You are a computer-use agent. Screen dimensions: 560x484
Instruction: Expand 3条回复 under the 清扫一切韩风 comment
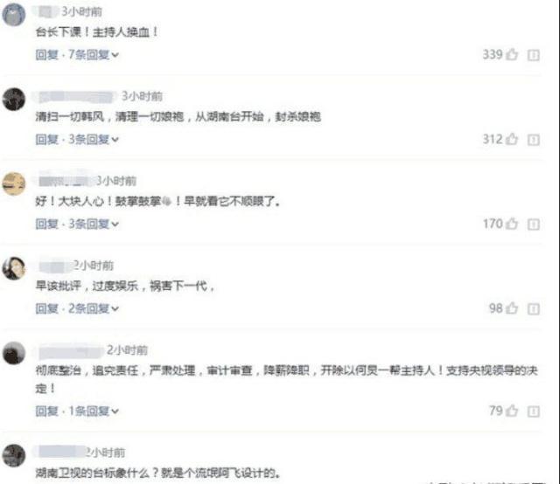pyautogui.click(x=94, y=139)
